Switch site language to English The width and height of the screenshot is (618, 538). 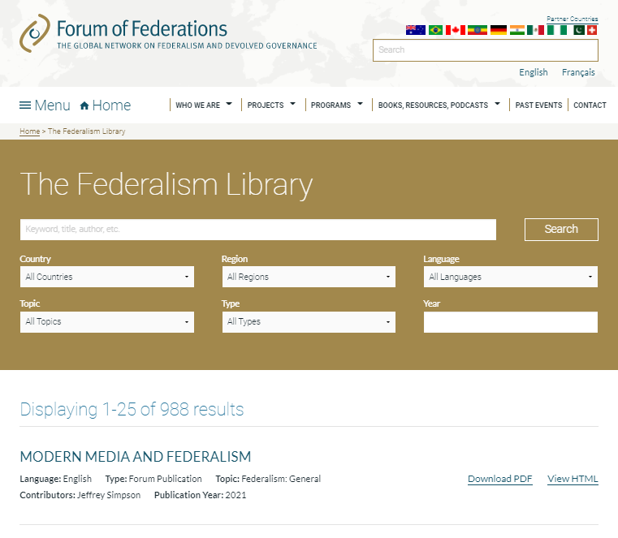click(534, 72)
